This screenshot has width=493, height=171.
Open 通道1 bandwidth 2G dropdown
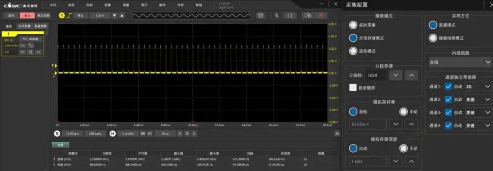pos(478,87)
